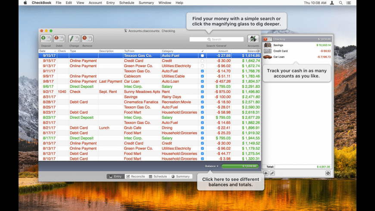This screenshot has width=375, height=211.
Task: Click in the Search field
Action: [216, 40]
